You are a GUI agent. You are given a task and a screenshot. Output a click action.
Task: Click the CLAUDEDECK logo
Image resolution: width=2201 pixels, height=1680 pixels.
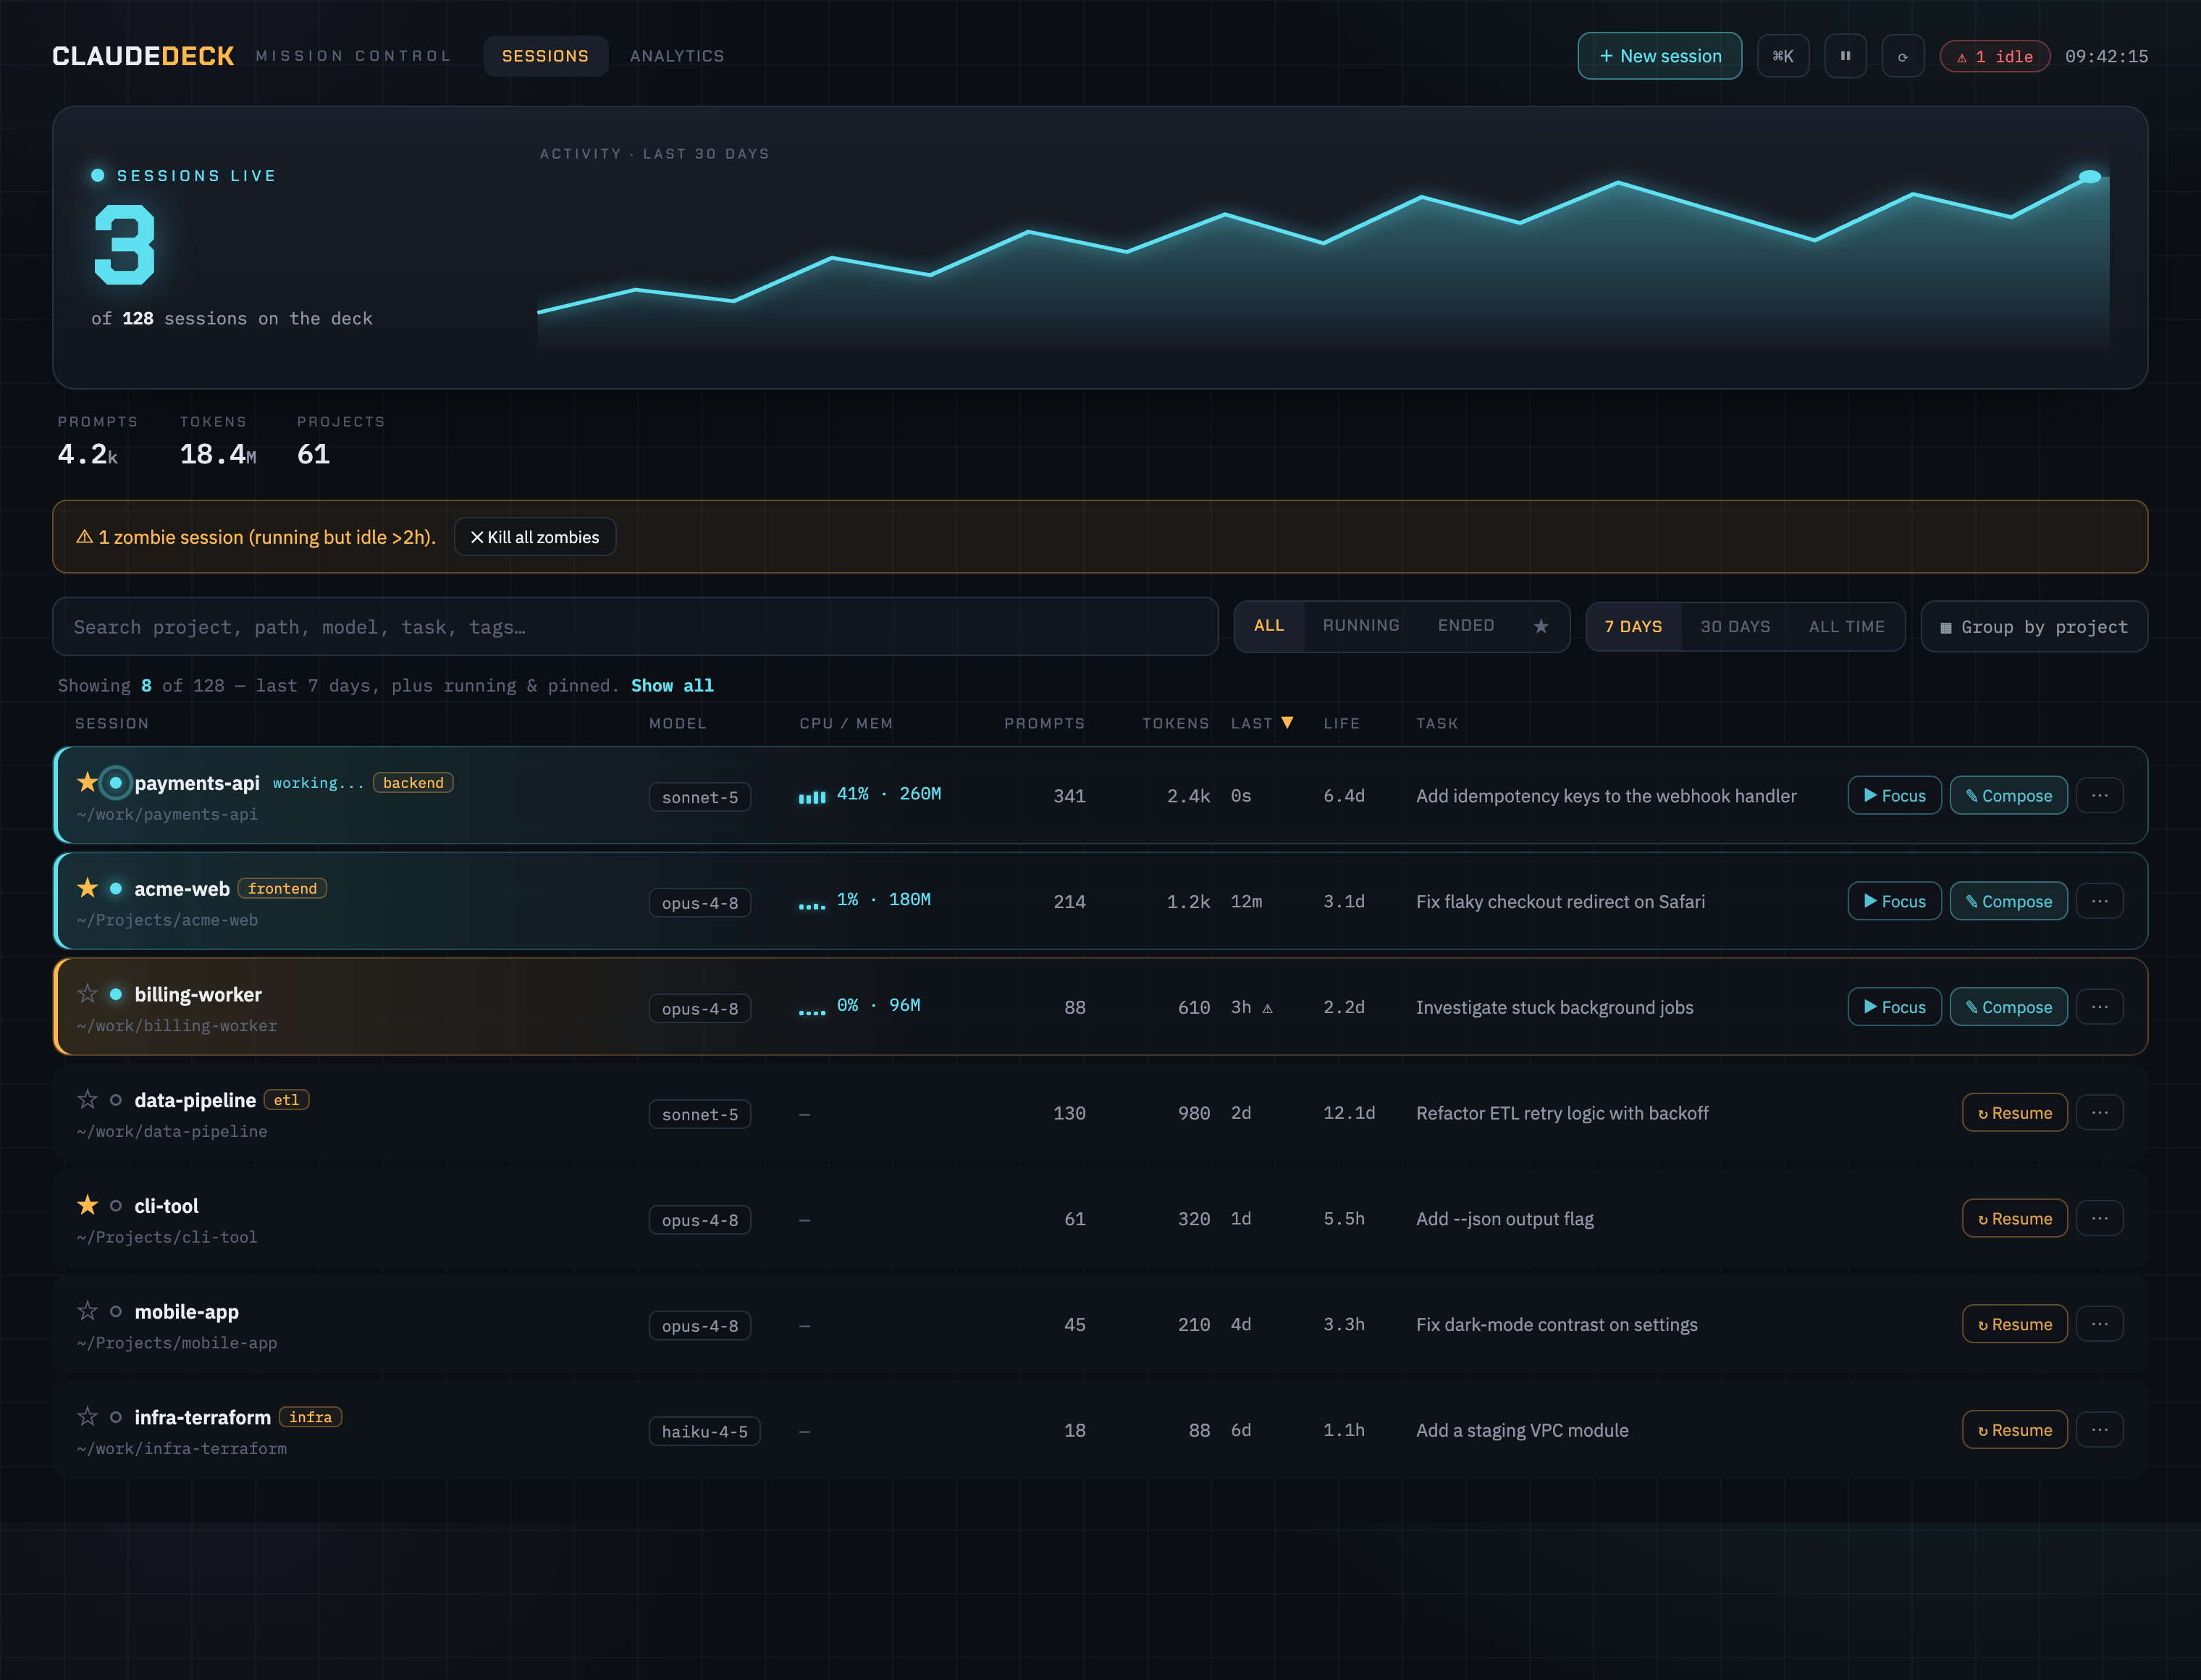[143, 56]
